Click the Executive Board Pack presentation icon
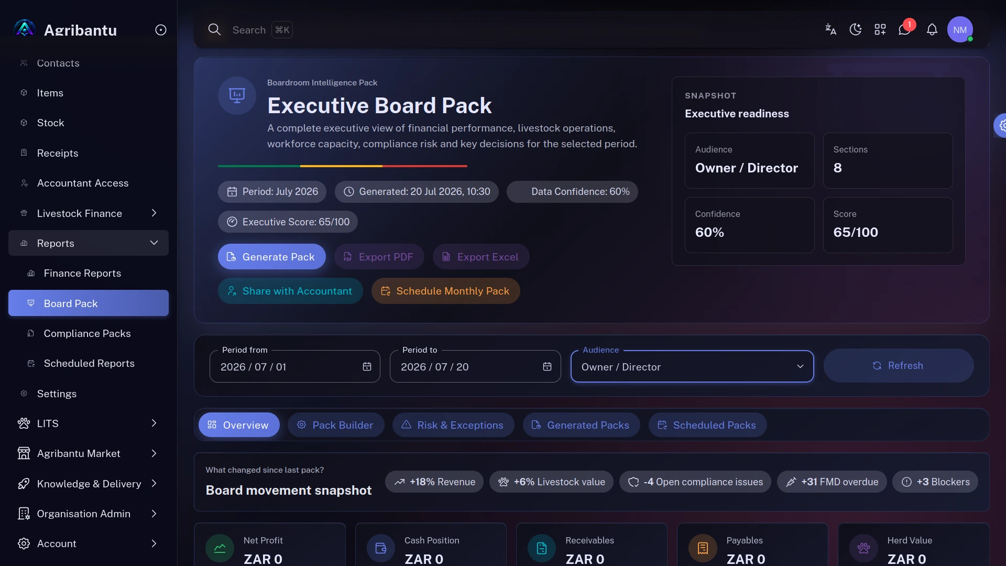This screenshot has height=566, width=1006. click(x=237, y=95)
